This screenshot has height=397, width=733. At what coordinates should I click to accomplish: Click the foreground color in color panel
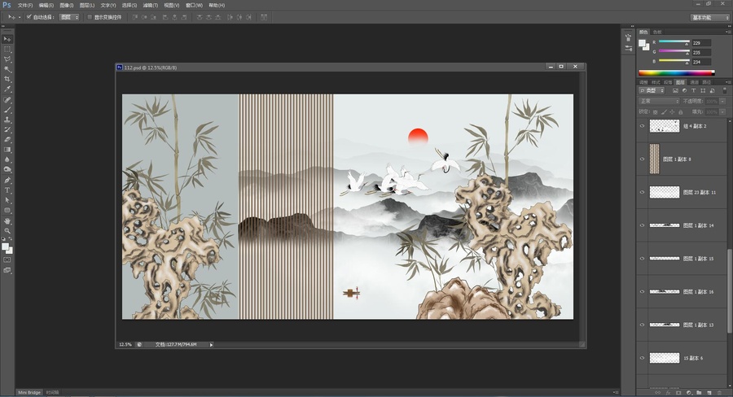[x=643, y=43]
